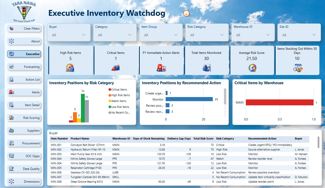Image resolution: width=325 pixels, height=188 pixels.
Task: Click the Data Quality icon
Action: [11, 169]
